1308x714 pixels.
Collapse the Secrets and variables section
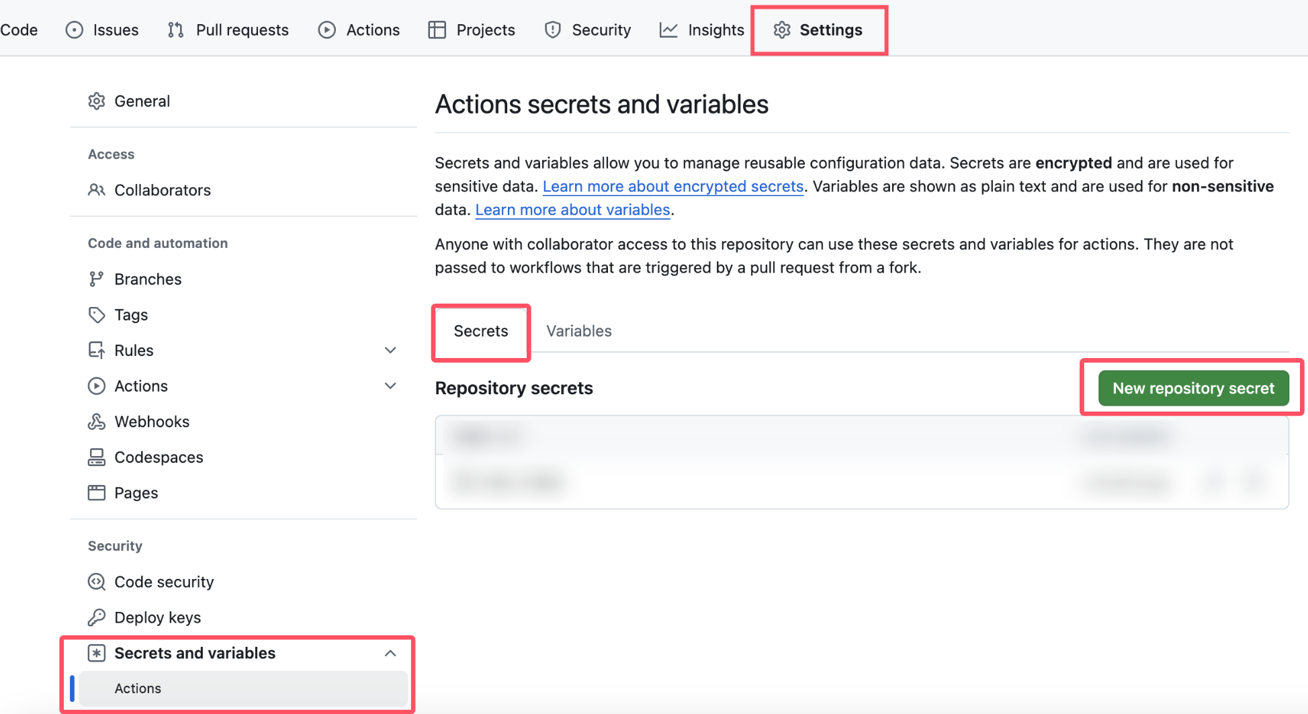390,654
